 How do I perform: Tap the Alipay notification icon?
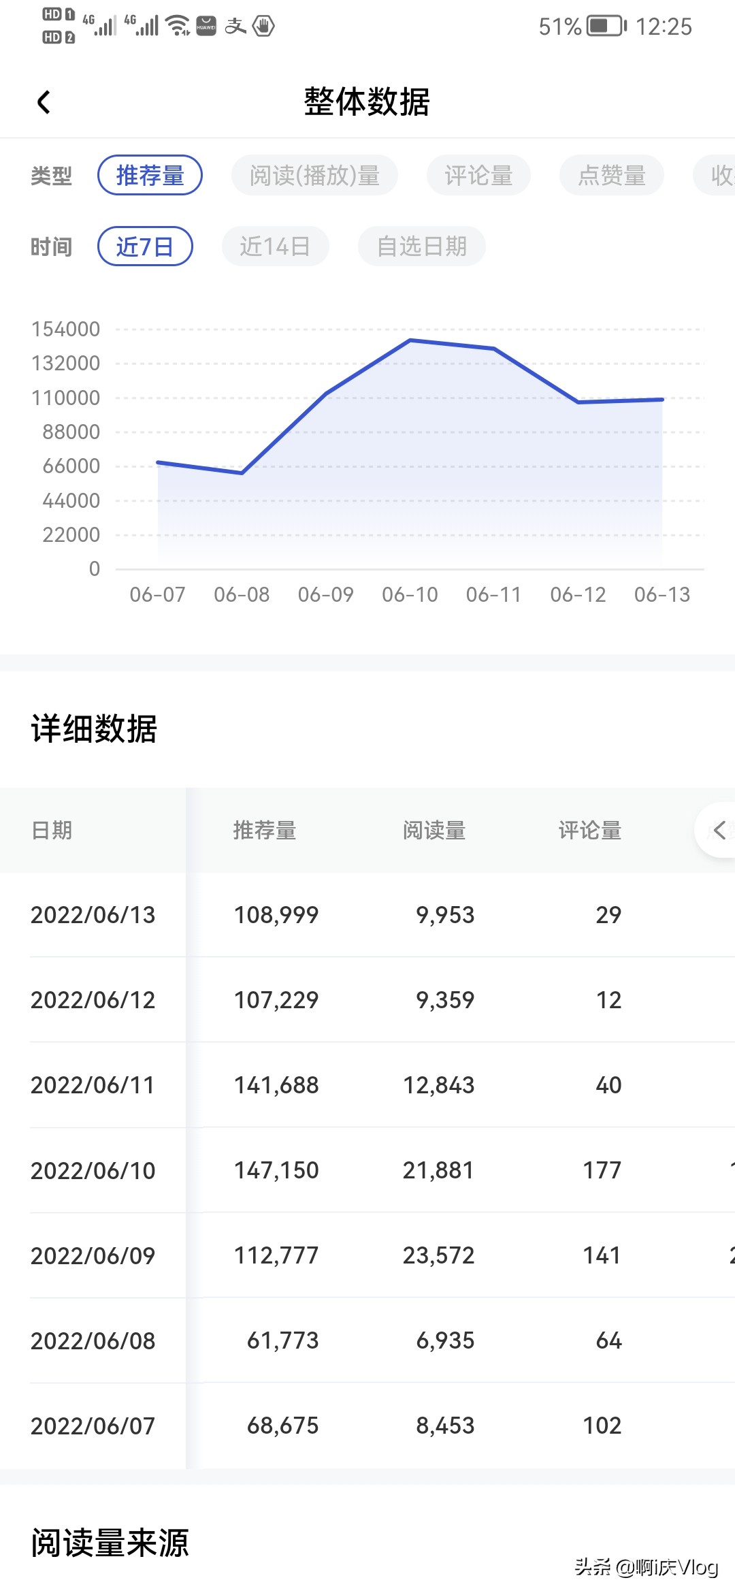point(235,26)
